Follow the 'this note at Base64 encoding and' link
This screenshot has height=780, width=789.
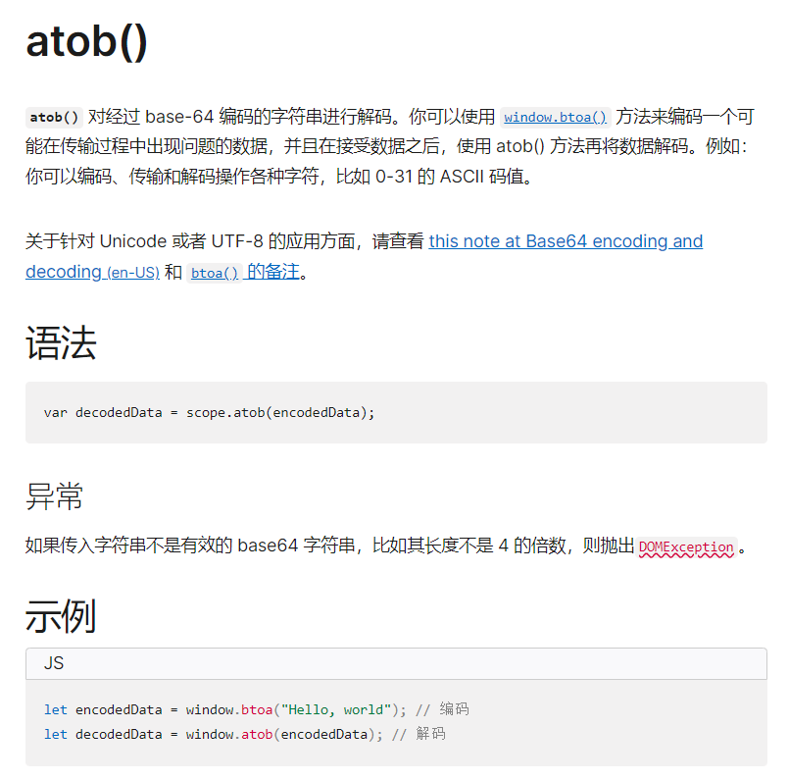point(566,241)
